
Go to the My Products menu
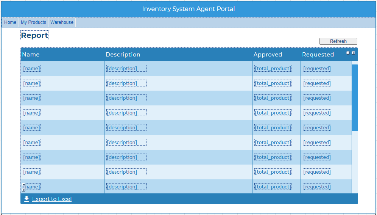click(x=33, y=22)
